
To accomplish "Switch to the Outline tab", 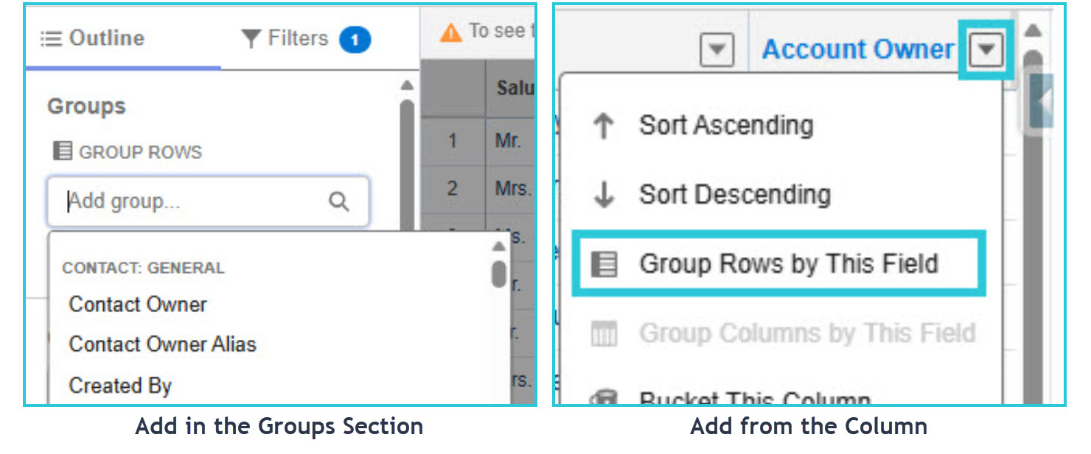I will click(93, 38).
